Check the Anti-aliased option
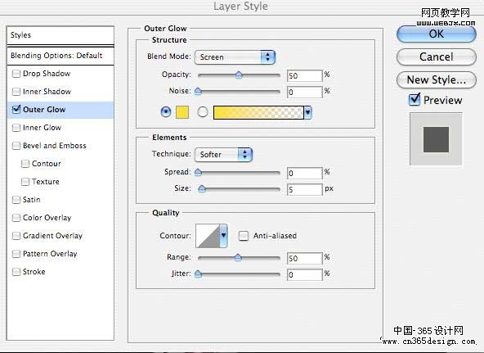 244,236
